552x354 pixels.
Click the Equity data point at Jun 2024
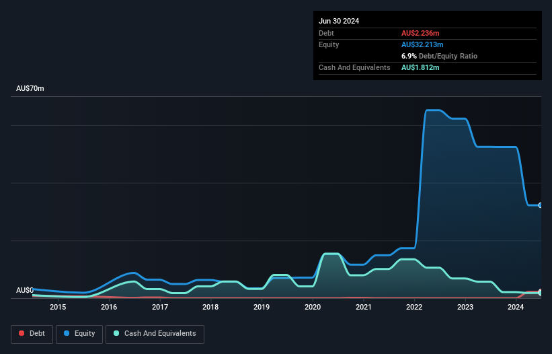tap(541, 205)
